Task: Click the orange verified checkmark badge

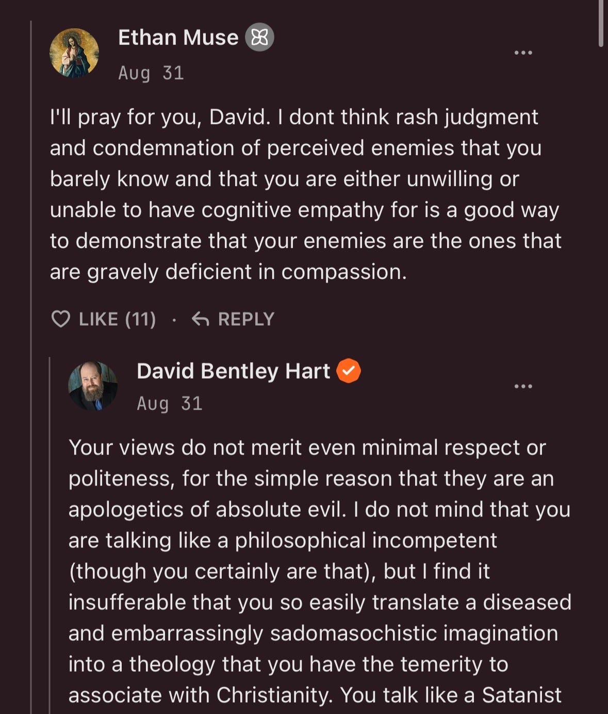Action: 349,371
